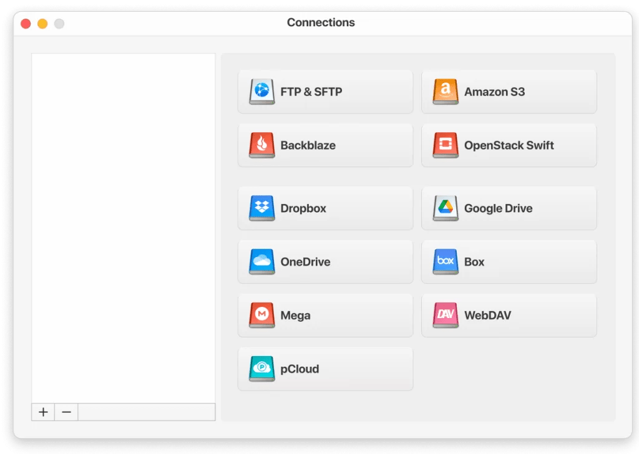Choose the FTP & SFTP label
Image resolution: width=639 pixels, height=454 pixels.
(x=311, y=92)
